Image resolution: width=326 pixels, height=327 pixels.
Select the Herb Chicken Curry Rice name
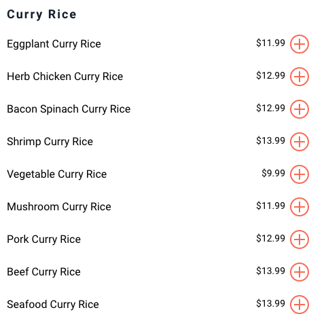pyautogui.click(x=65, y=77)
